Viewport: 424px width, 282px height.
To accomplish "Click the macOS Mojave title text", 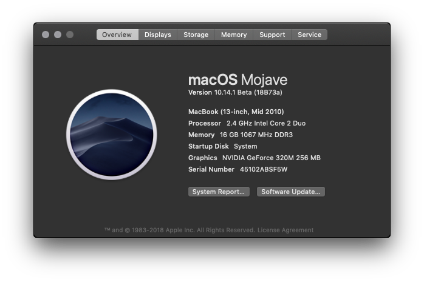I will tap(238, 80).
